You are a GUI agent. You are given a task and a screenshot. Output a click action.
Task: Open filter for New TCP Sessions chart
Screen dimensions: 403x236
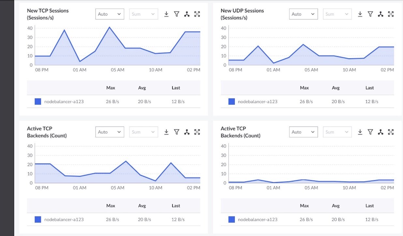pyautogui.click(x=176, y=14)
